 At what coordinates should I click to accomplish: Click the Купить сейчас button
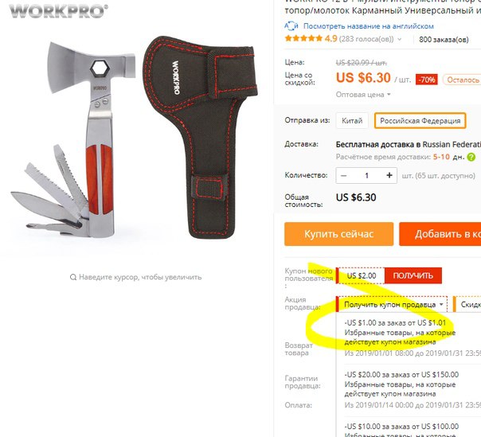tap(339, 234)
